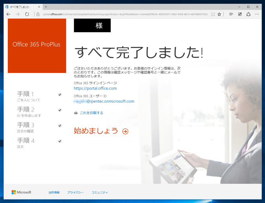The width and height of the screenshot is (265, 203).
Task: Click これを印刷する link
Action: tap(92, 113)
